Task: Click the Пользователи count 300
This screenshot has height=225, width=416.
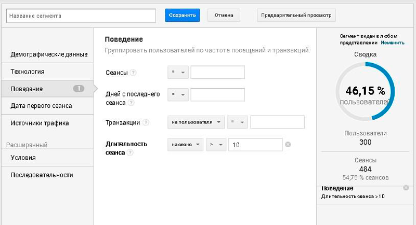Action: click(366, 142)
